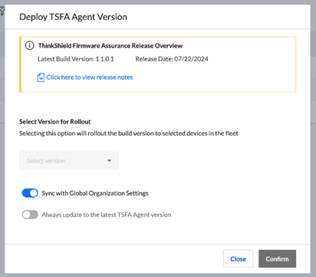Click the Close button
Viewport: 316px width, 277px height.
[x=238, y=259]
